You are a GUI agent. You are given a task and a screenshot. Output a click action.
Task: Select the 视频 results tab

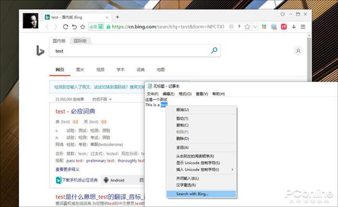100,70
